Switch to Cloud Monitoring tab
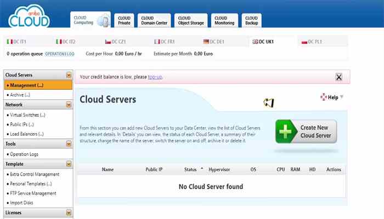 (x=224, y=21)
